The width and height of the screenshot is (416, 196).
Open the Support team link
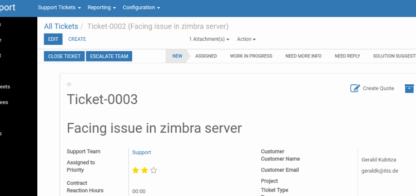pyautogui.click(x=142, y=152)
